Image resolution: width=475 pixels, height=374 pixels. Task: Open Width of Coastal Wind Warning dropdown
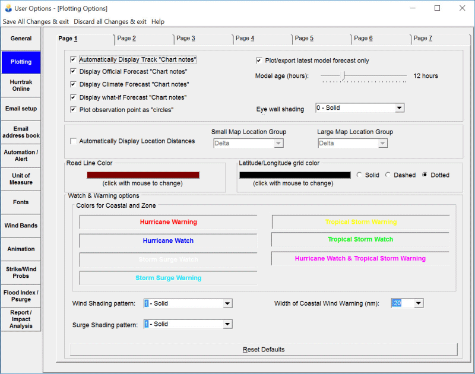click(419, 303)
